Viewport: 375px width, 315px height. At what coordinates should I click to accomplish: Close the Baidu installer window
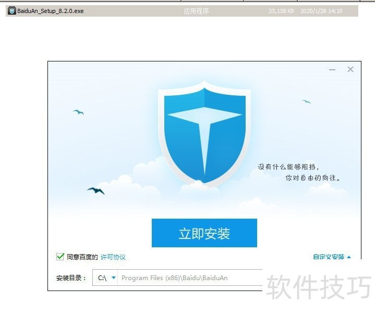point(350,69)
